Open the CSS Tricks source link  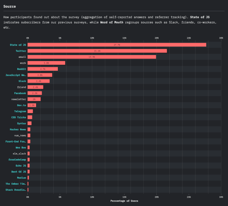click(x=19, y=117)
